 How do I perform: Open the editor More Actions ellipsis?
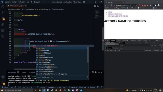tap(101, 6)
